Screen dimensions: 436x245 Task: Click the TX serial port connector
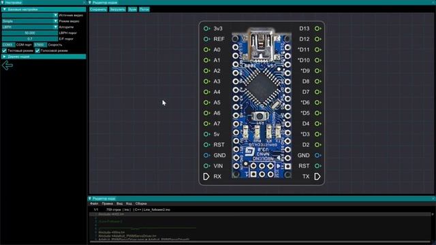point(317,176)
